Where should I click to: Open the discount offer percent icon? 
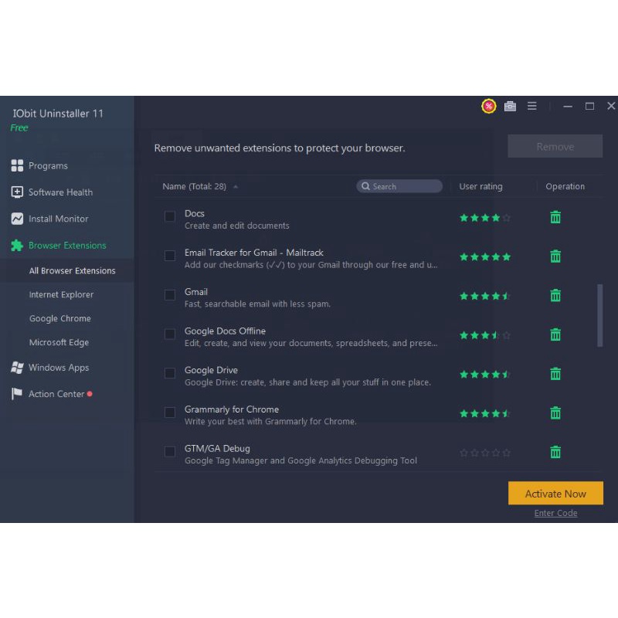point(488,107)
